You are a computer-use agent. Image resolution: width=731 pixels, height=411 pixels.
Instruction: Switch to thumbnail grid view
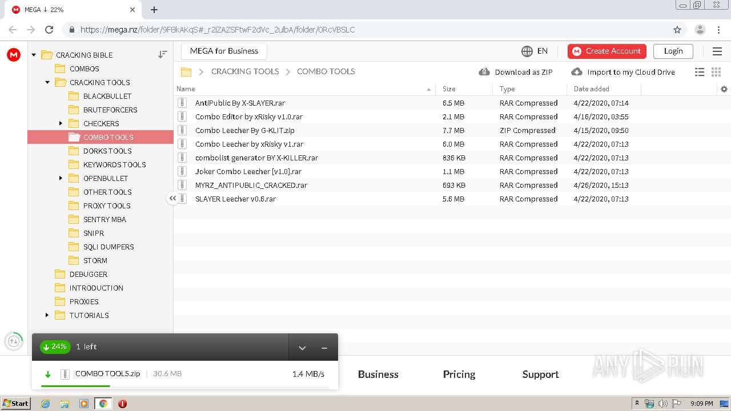click(x=716, y=72)
